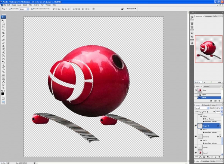Viewport: 224px width, 164px height.
Task: Open the Image menu
Action: click(14, 5)
